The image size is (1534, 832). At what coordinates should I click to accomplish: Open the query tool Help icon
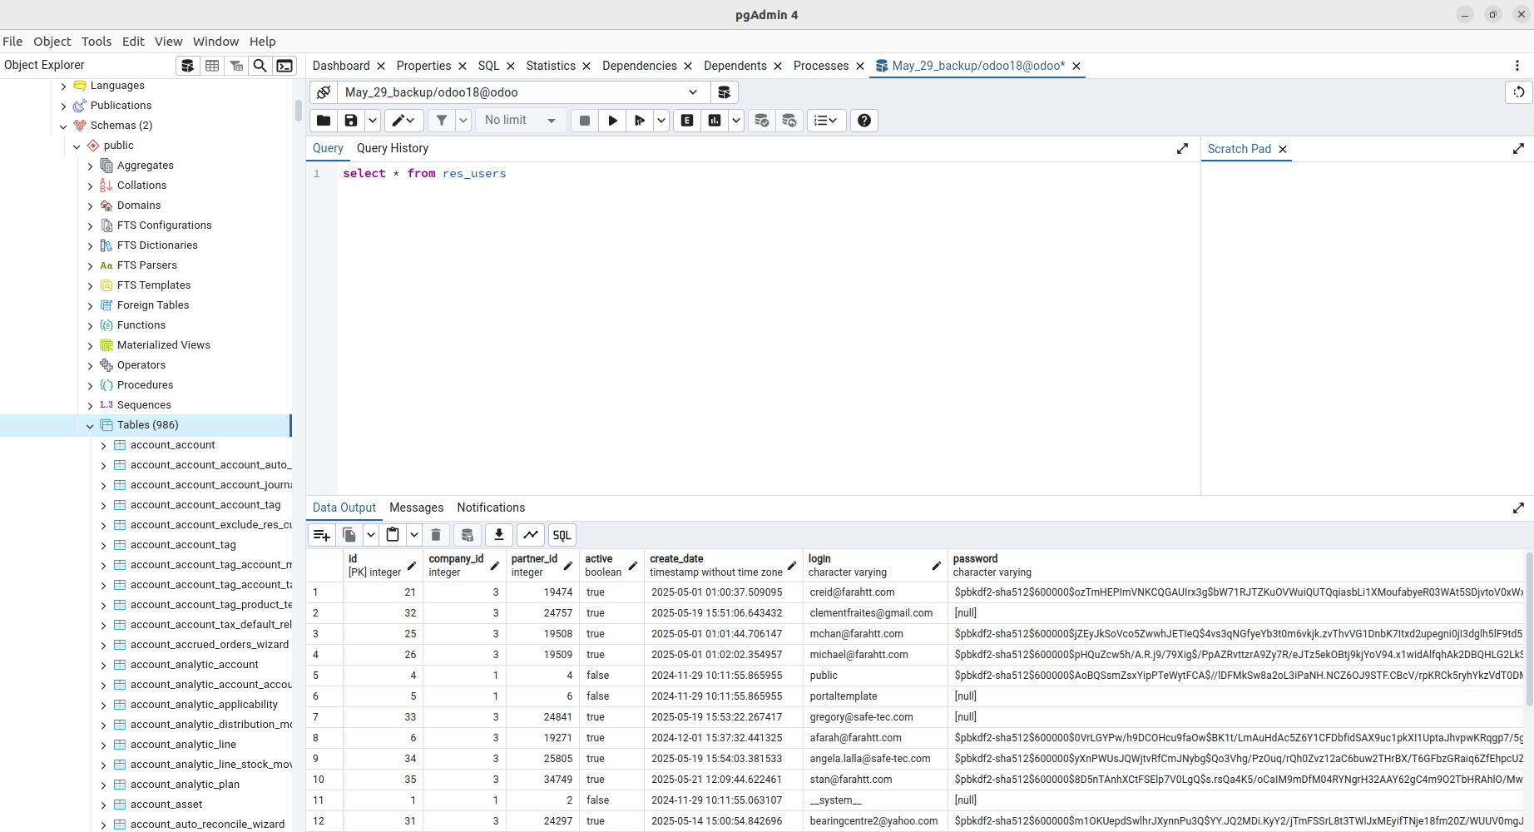click(x=864, y=121)
